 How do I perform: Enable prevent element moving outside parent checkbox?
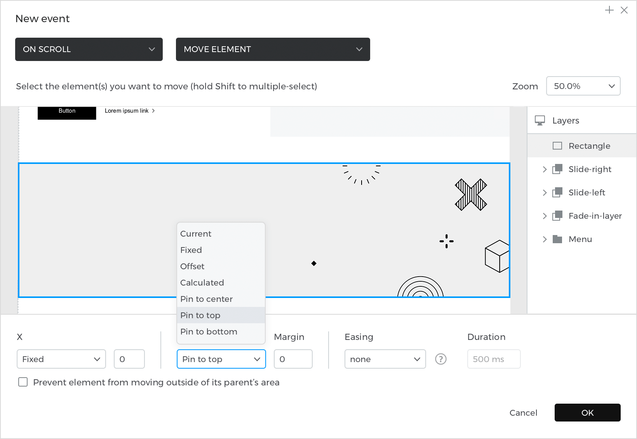click(23, 382)
